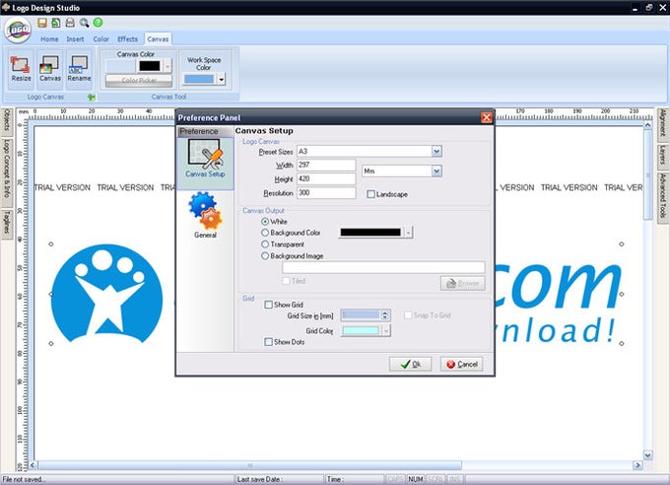Click the blue Work Space Color swatch

click(199, 79)
